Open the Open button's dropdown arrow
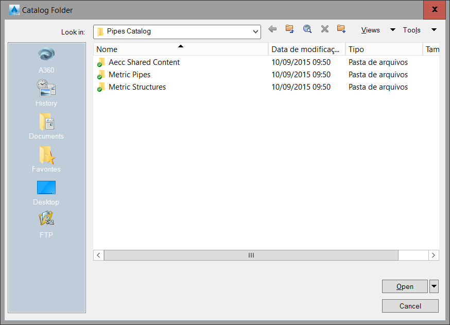This screenshot has width=450, height=325. [x=434, y=286]
